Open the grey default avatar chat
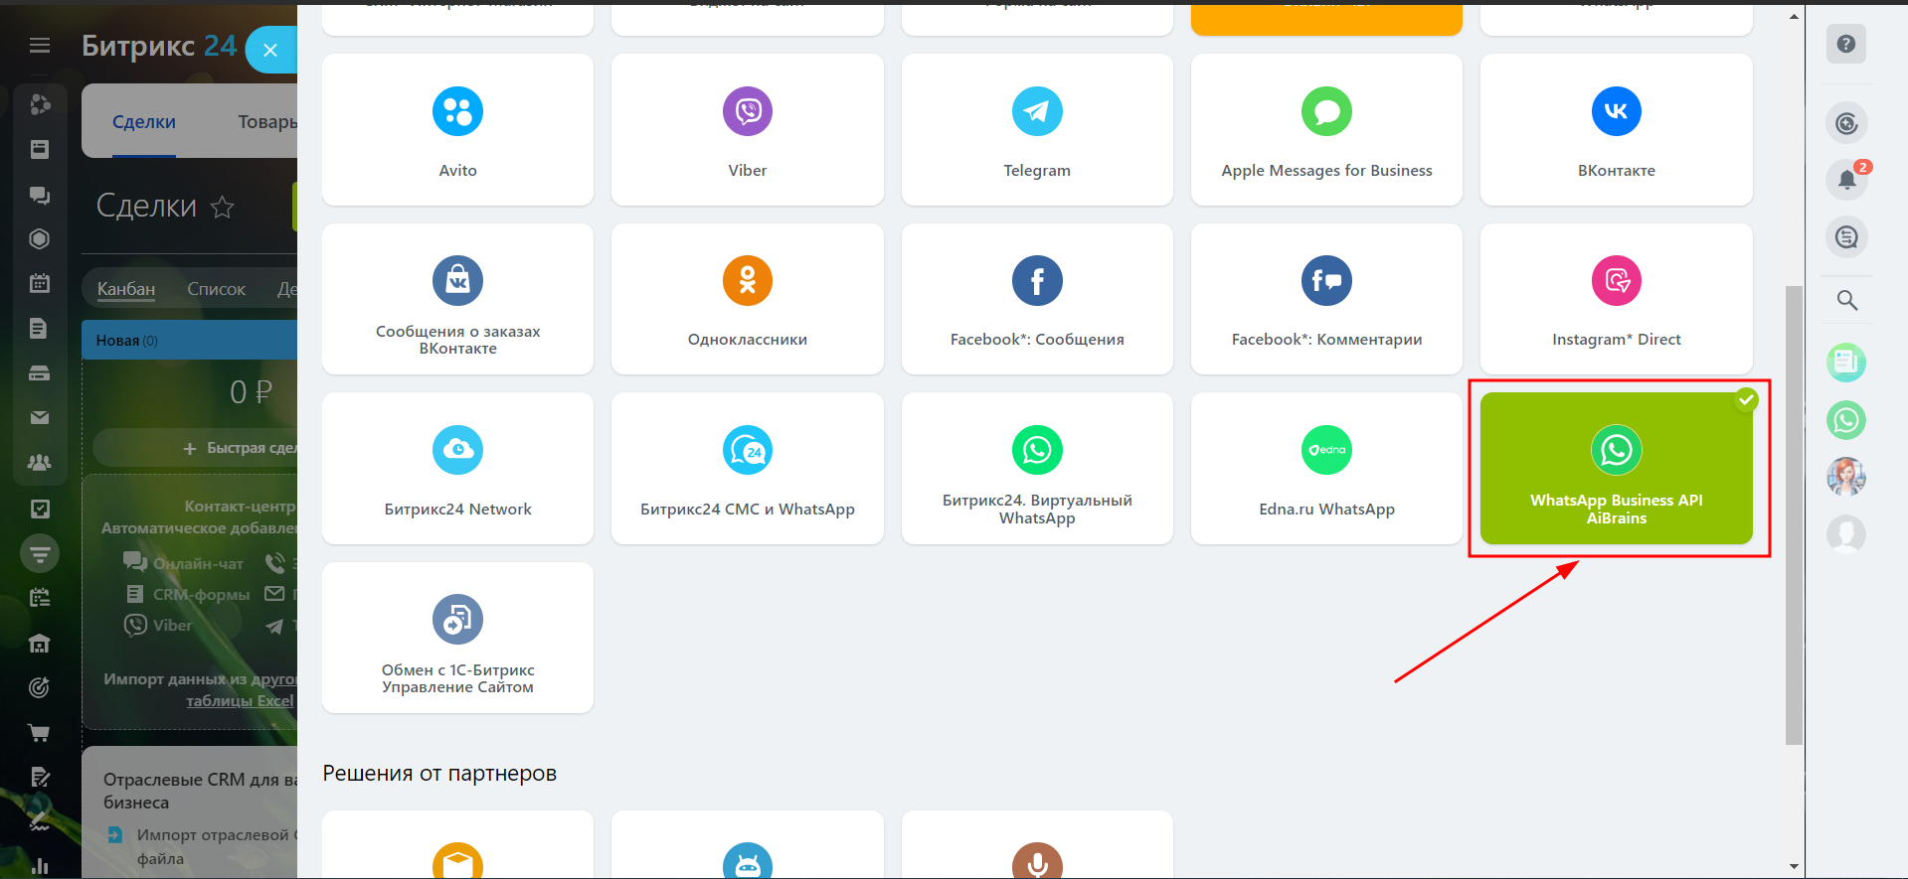Screen dimensions: 1908x879 pos(1846,534)
